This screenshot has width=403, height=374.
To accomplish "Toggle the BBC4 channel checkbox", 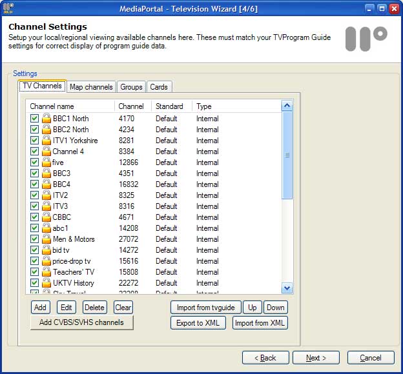I will click(34, 184).
